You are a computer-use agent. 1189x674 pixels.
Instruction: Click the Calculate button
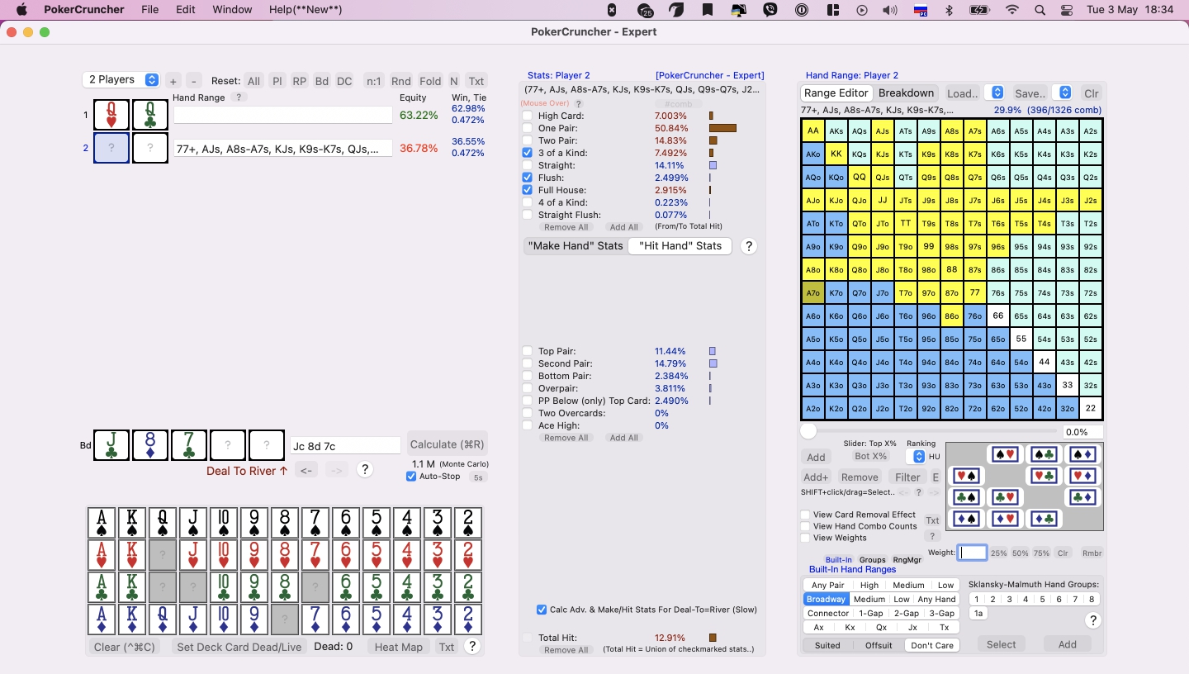447,444
